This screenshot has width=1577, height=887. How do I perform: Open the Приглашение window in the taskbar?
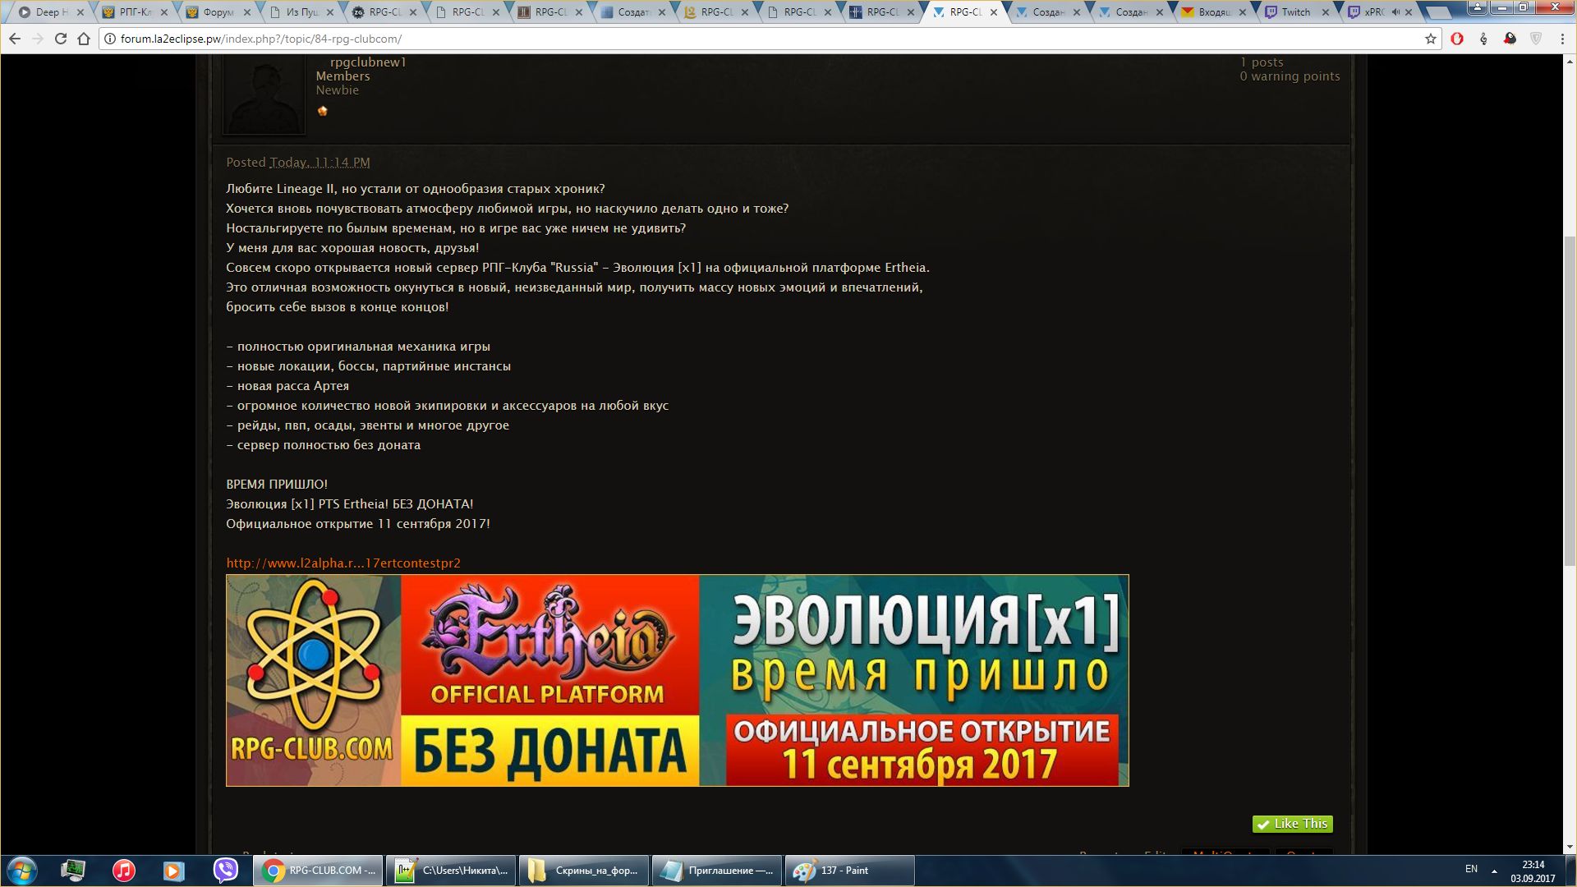pyautogui.click(x=717, y=871)
